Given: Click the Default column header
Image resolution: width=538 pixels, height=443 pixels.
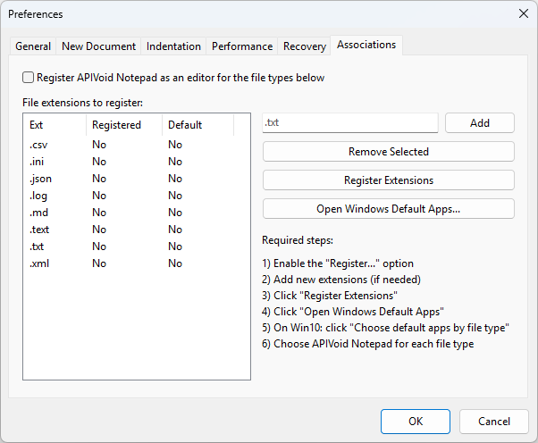Looking at the screenshot, I should point(198,125).
